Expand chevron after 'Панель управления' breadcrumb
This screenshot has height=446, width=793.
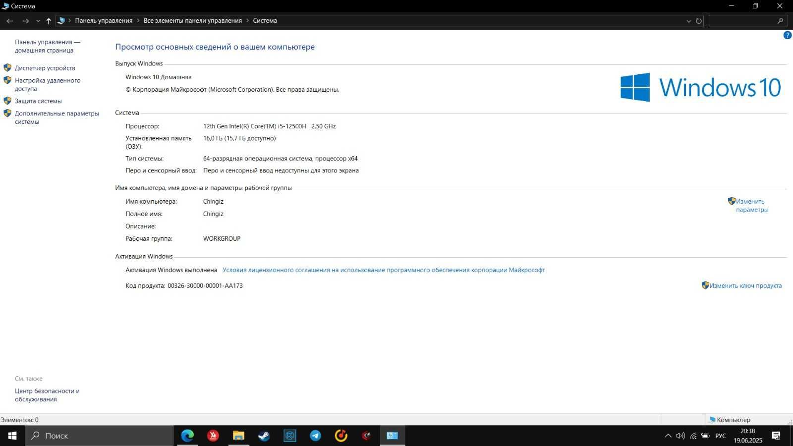click(138, 21)
